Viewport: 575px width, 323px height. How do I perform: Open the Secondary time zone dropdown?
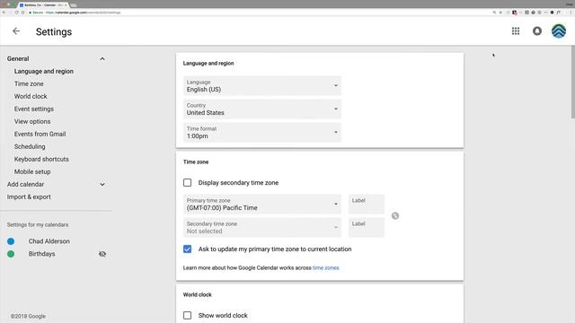pyautogui.click(x=262, y=227)
